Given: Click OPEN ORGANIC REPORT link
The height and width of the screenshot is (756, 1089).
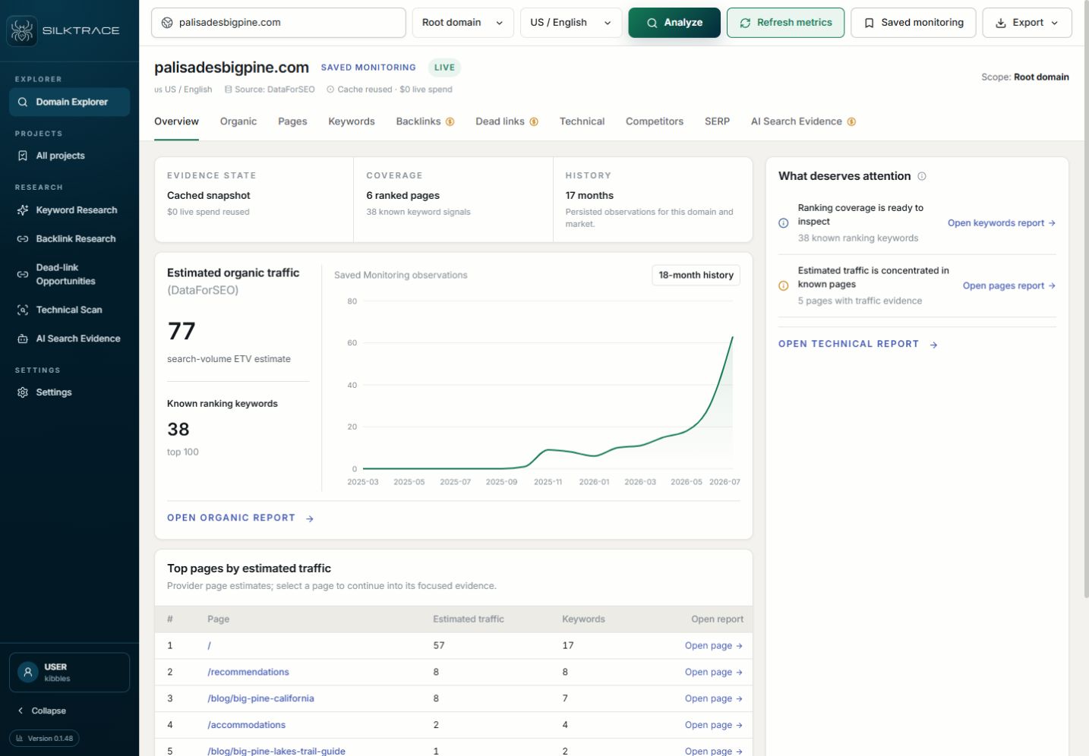Looking at the screenshot, I should [x=240, y=518].
